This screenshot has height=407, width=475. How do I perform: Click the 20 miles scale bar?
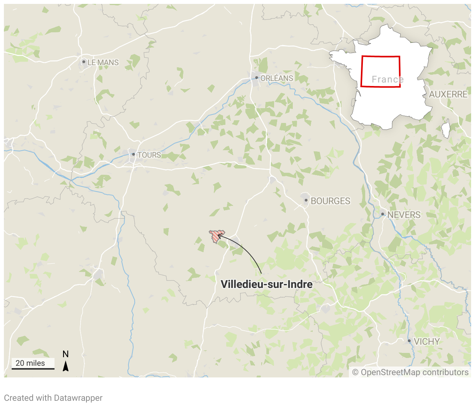click(x=33, y=364)
